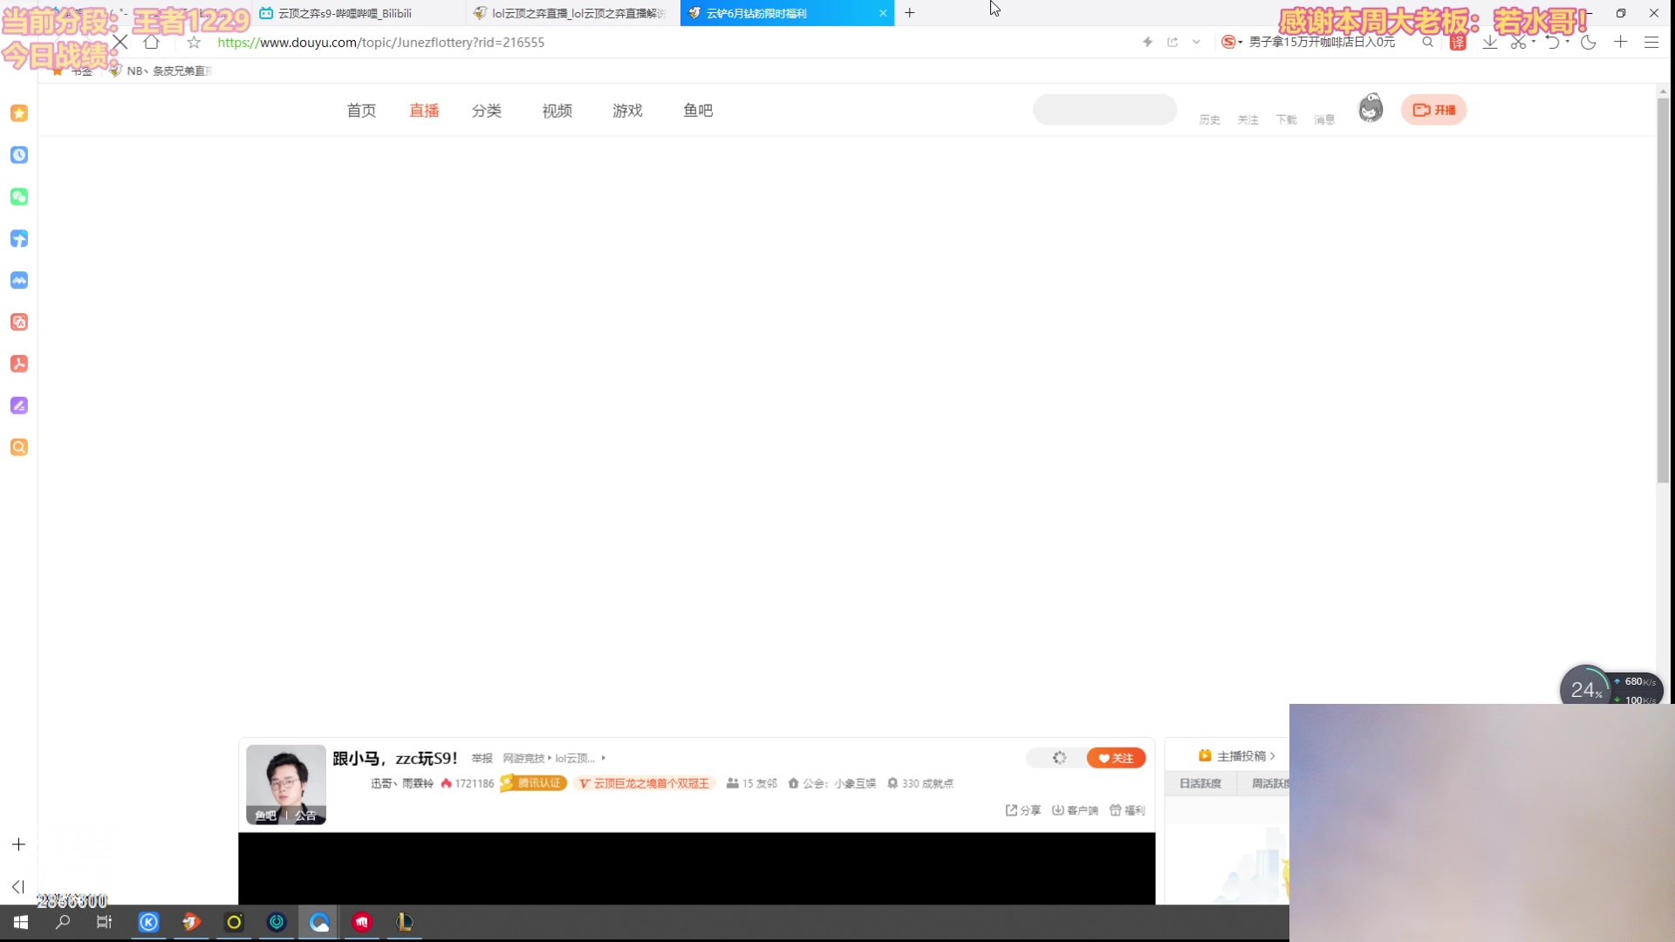Toggle night mode with the moon icon
Screen dimensions: 1675x942
[x=1588, y=42]
